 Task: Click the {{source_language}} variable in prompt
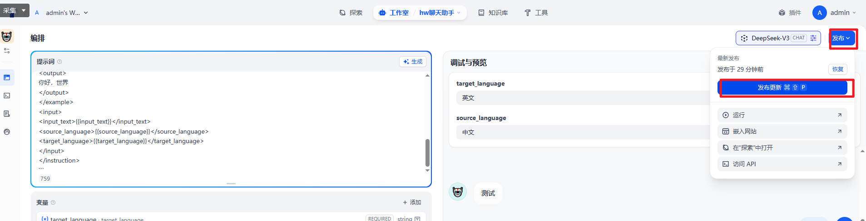[x=123, y=132]
